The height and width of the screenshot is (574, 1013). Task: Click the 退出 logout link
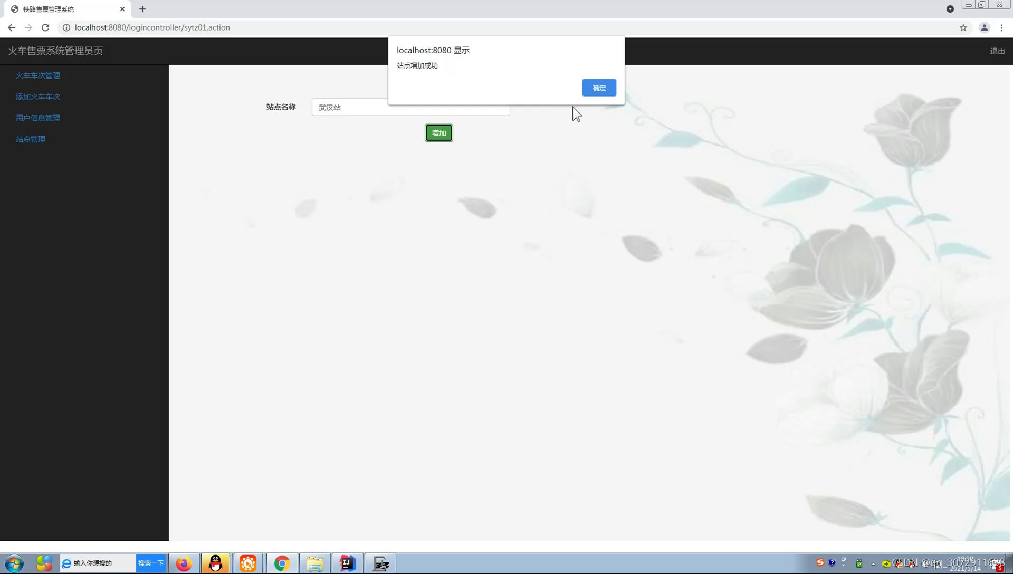coord(997,51)
